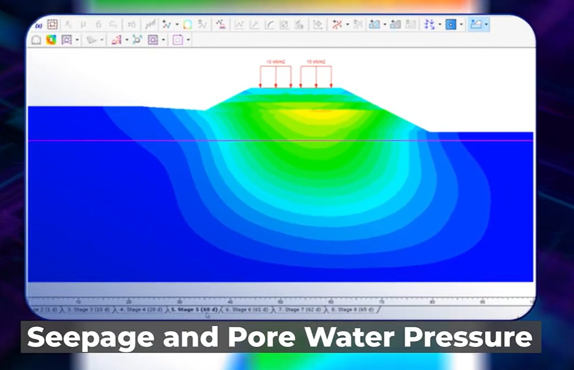This screenshot has height=370, width=574.
Task: Click the grey arch outline icon, second row
Action: coord(36,40)
